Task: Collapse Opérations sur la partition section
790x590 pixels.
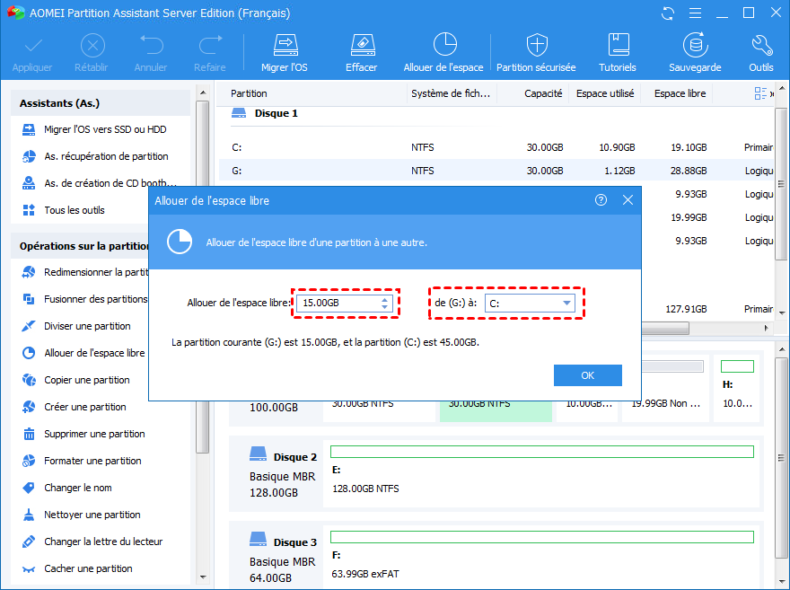Action: [x=81, y=246]
